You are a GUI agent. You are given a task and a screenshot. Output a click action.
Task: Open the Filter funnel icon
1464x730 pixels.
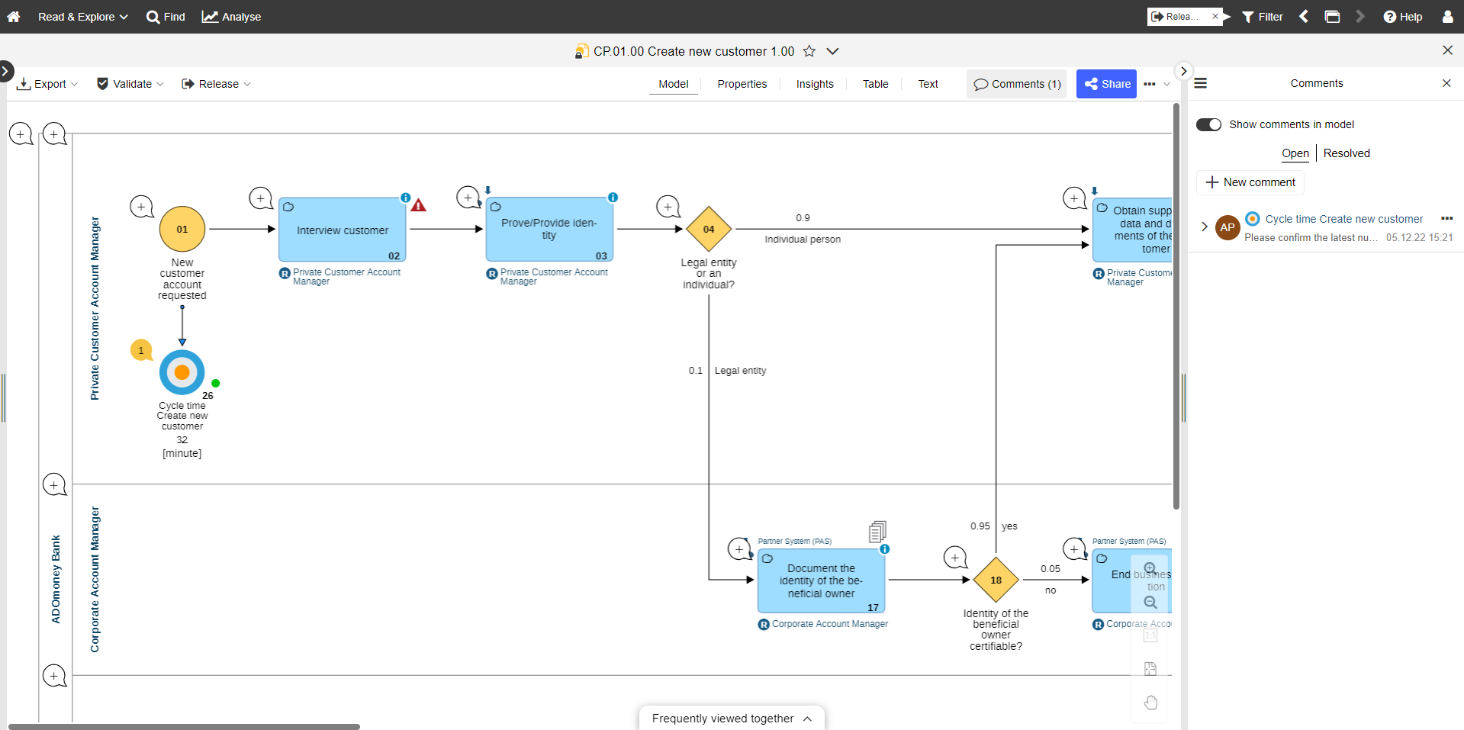[x=1247, y=17]
